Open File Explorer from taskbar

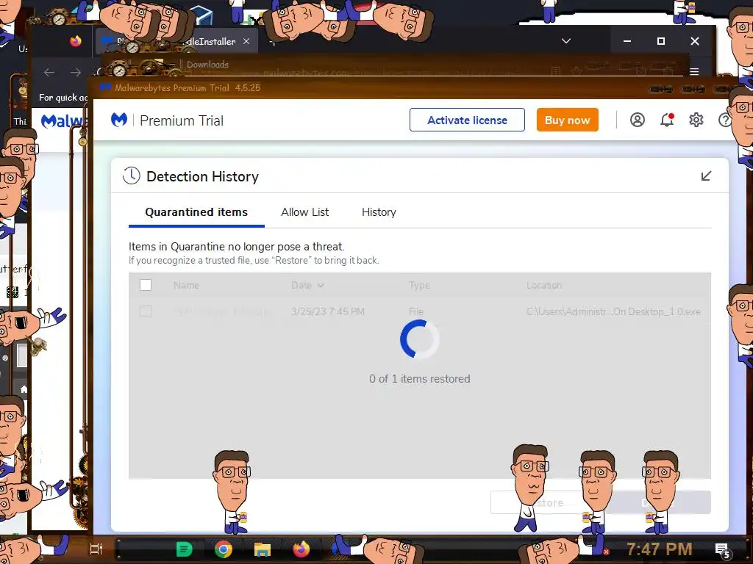click(x=263, y=549)
